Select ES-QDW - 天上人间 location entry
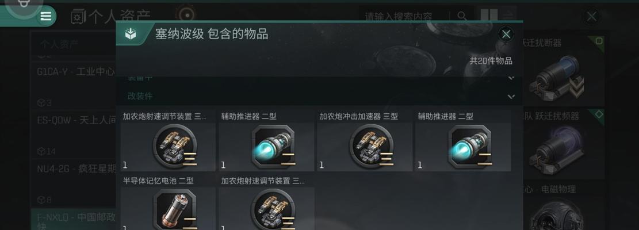Viewport: 639px width, 230px height. 76,121
